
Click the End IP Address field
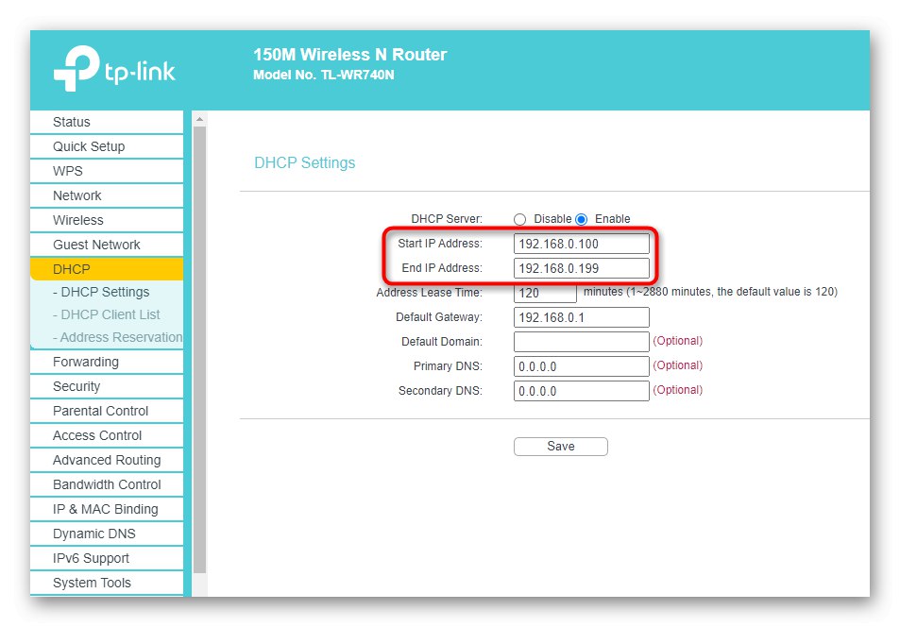pos(582,269)
